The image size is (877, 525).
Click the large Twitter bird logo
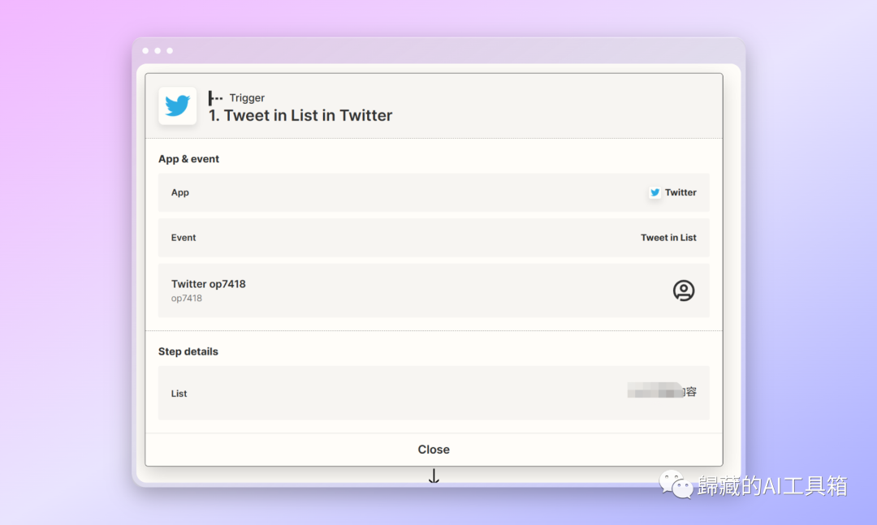click(x=177, y=105)
